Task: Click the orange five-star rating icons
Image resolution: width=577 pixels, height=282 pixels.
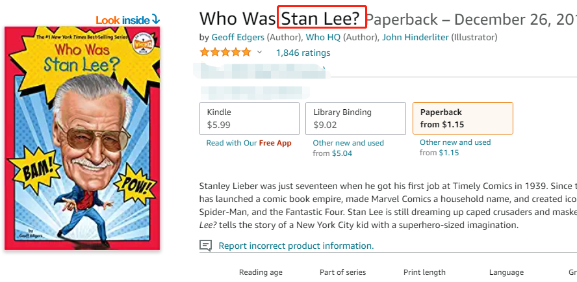Action: pos(225,53)
